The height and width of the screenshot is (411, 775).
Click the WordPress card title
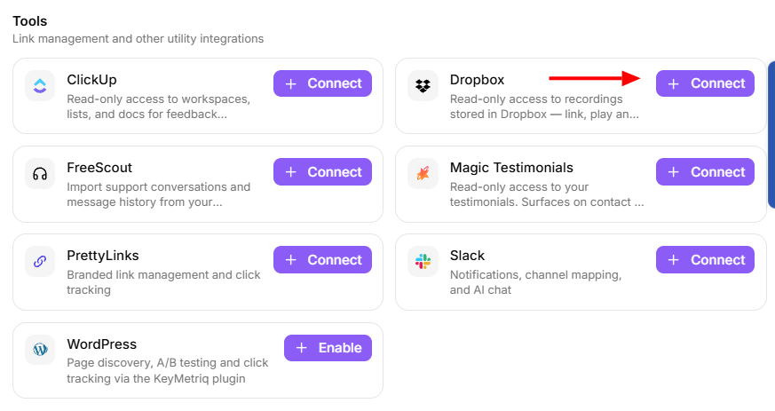(102, 344)
